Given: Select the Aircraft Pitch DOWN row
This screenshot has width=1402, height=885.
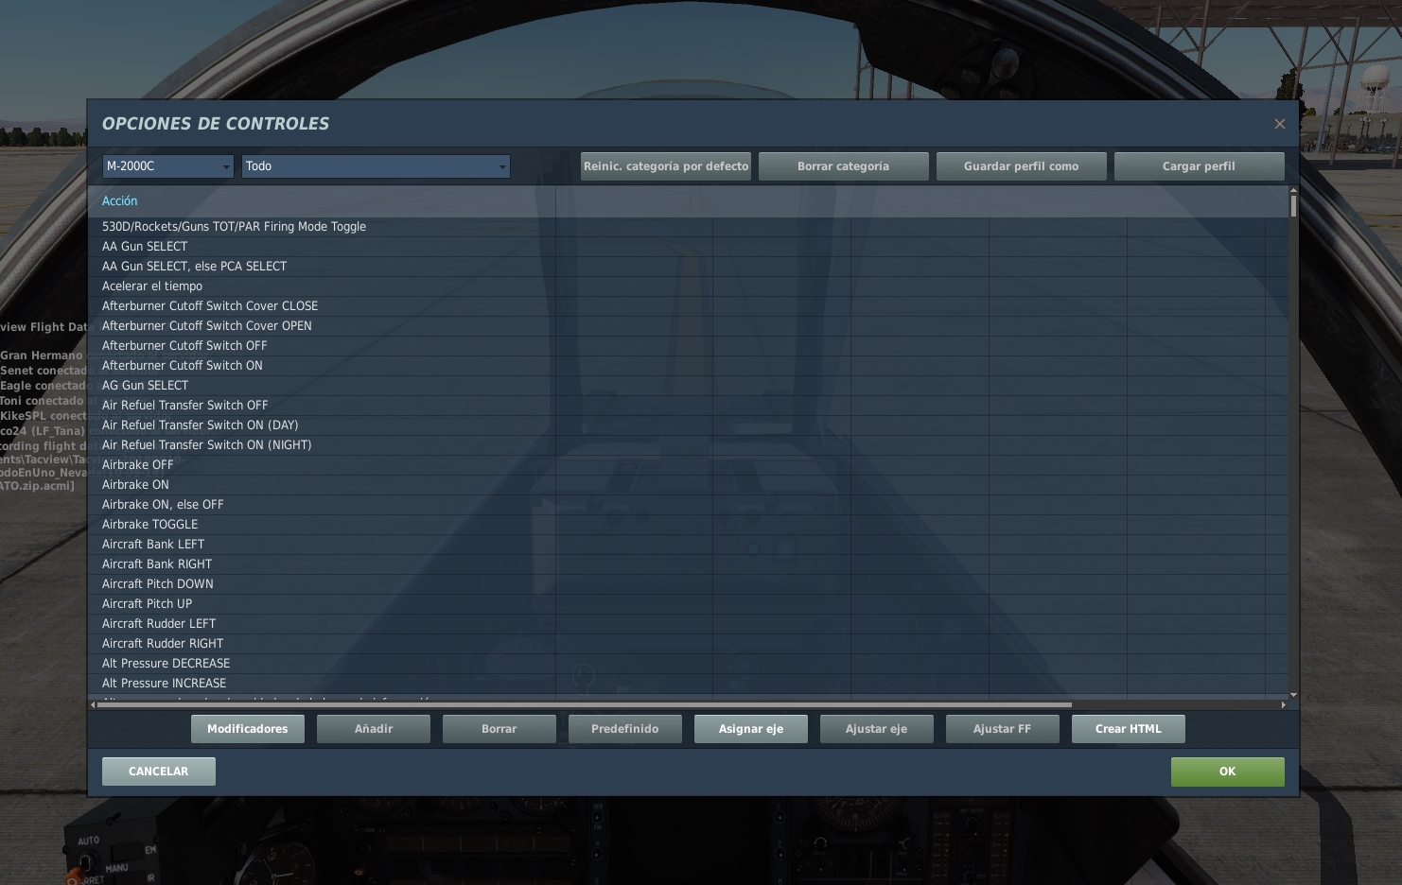Looking at the screenshot, I should pyautogui.click(x=689, y=584).
